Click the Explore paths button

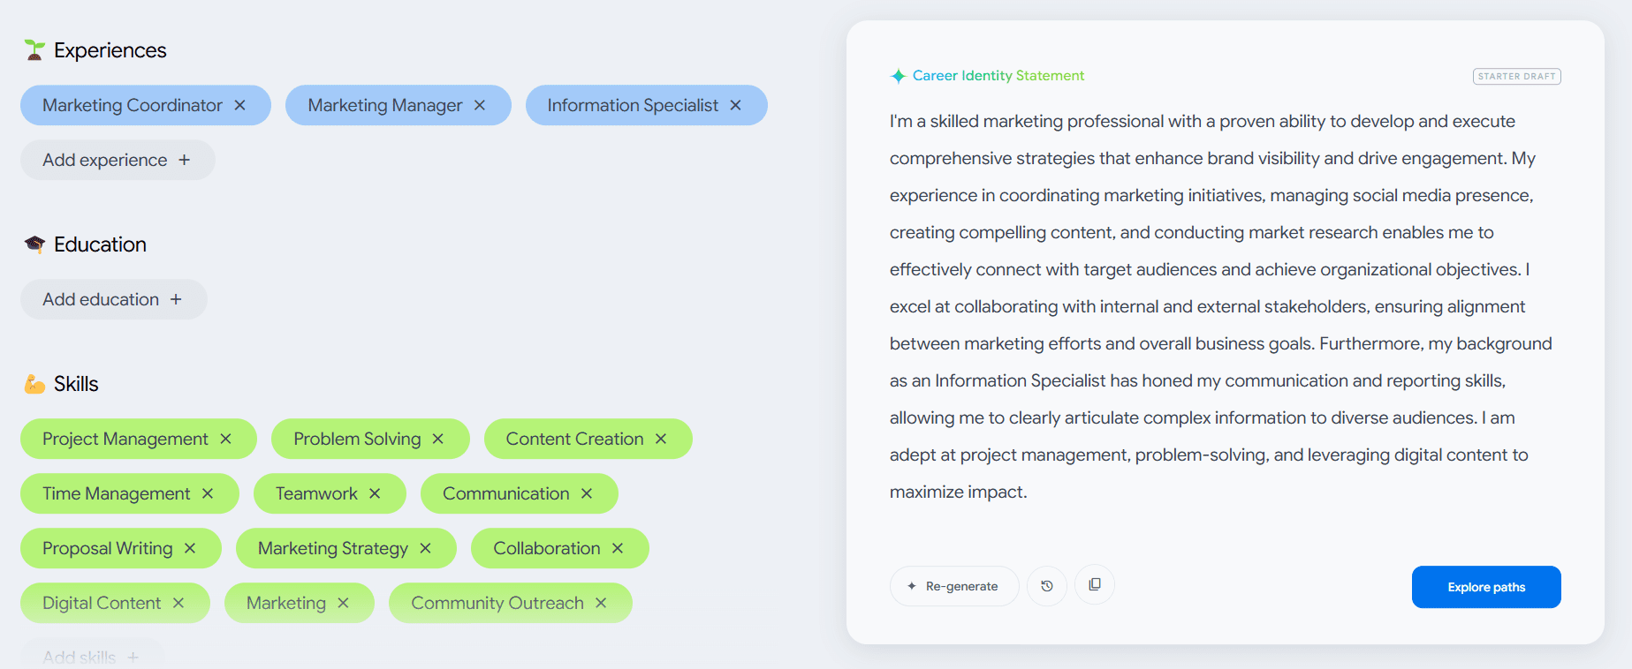click(x=1486, y=587)
